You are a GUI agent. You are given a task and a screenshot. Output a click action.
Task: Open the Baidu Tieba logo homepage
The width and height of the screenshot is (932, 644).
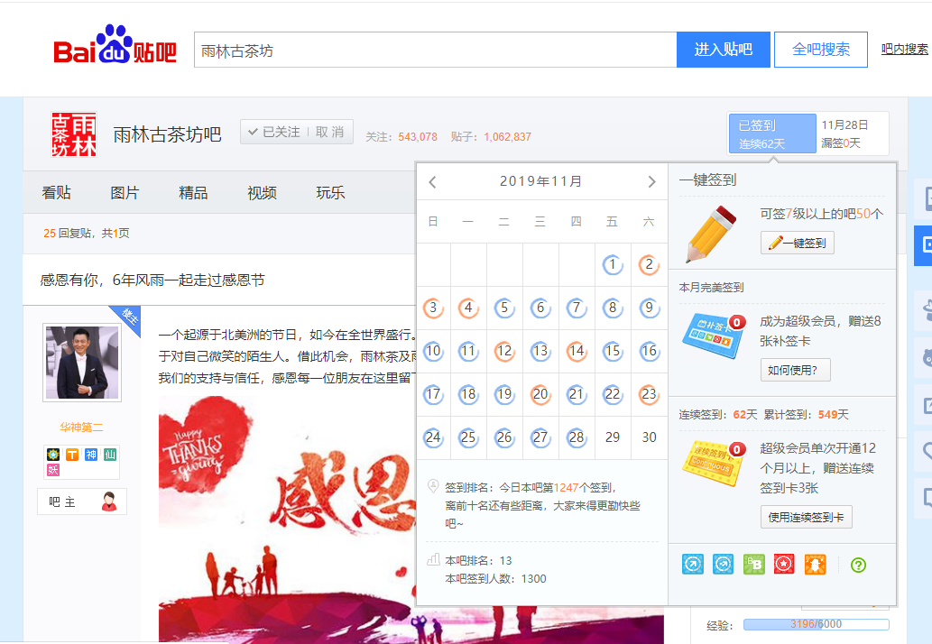[115, 44]
